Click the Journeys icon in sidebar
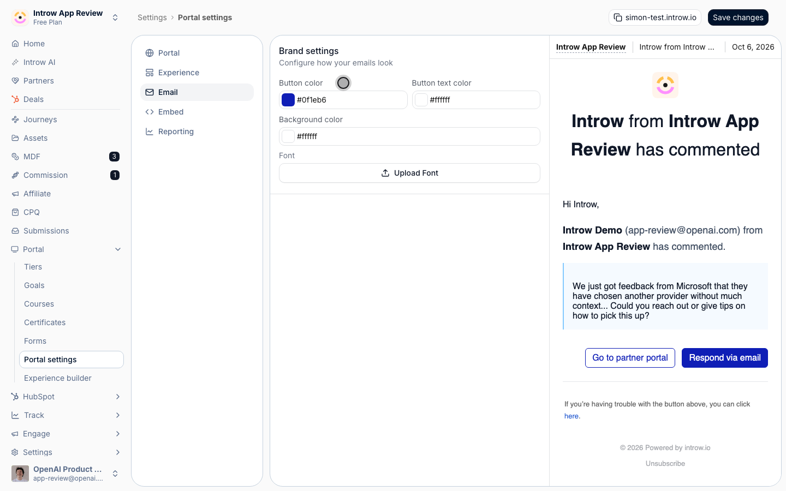Viewport: 786px width, 491px height. [15, 119]
